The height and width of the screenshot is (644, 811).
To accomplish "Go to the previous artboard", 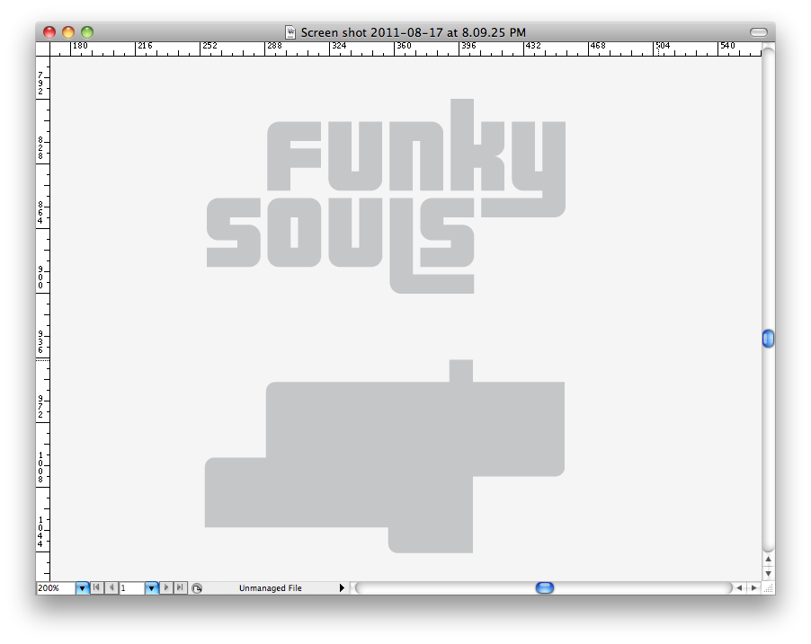I will tap(111, 587).
